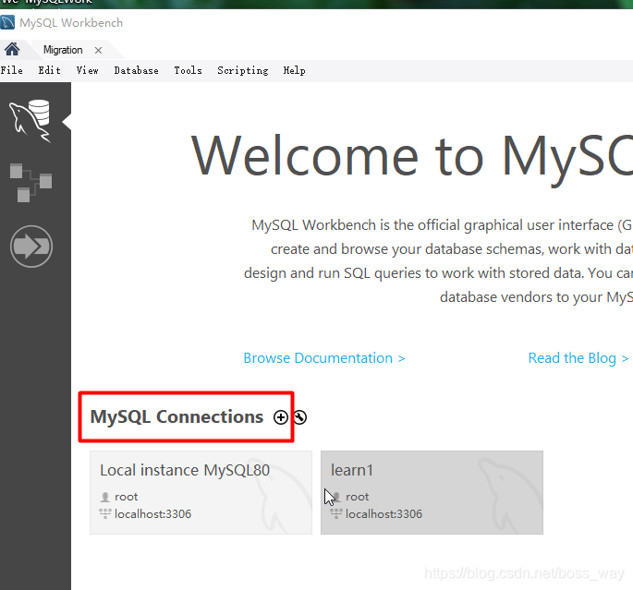Click localhost:3306 on Local instance MySQL80 tile
Image resolution: width=633 pixels, height=590 pixels.
[153, 513]
